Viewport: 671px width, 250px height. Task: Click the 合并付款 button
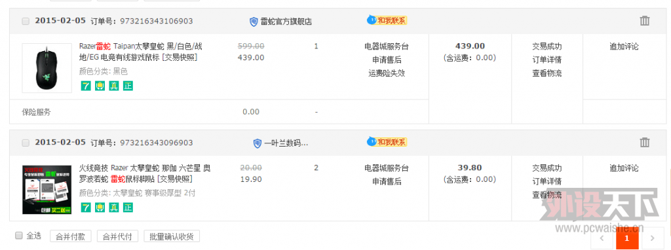tap(71, 236)
